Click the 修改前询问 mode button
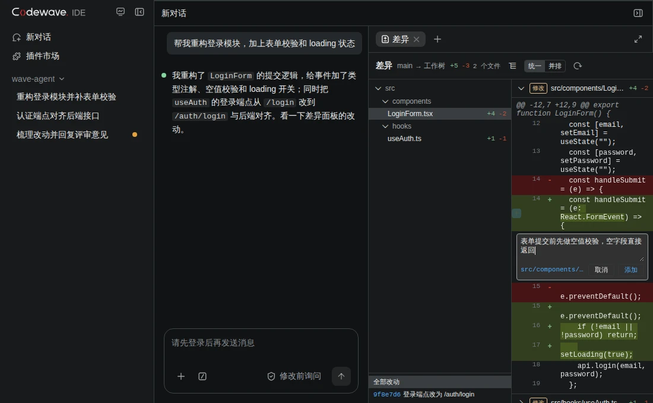 [294, 376]
